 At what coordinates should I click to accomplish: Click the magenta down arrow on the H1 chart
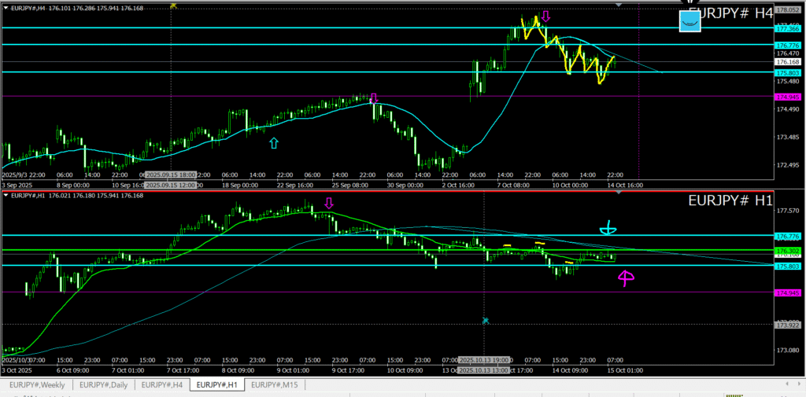coord(329,204)
